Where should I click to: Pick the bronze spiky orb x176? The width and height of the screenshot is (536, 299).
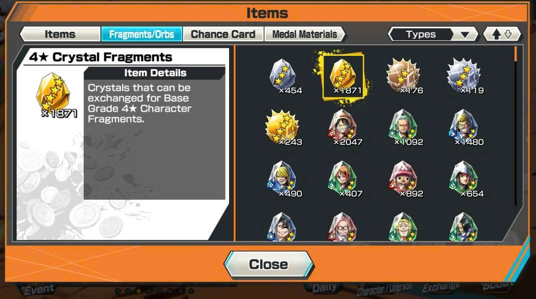[404, 76]
